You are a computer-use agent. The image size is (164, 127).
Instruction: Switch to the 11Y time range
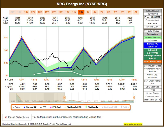(x=74, y=12)
